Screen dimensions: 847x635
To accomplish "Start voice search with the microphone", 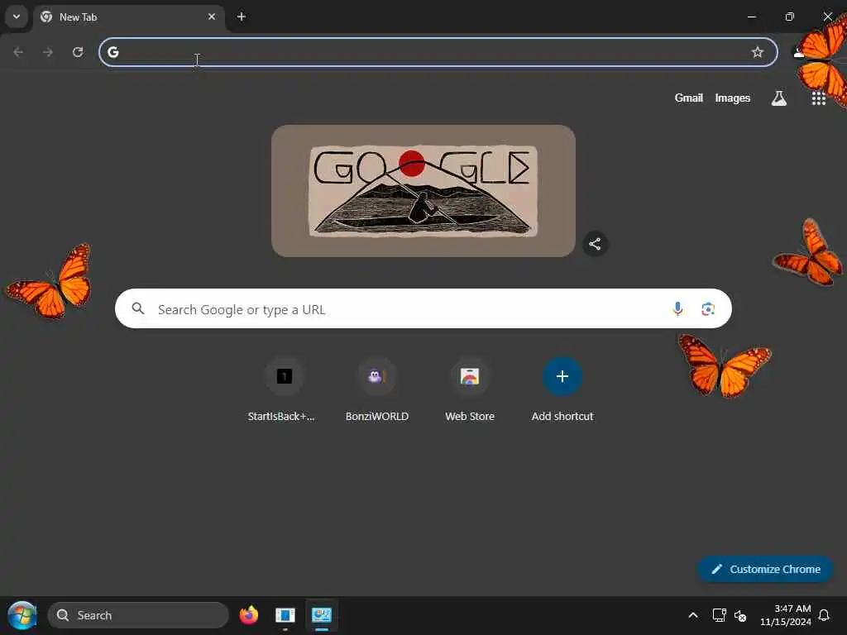I will point(677,309).
